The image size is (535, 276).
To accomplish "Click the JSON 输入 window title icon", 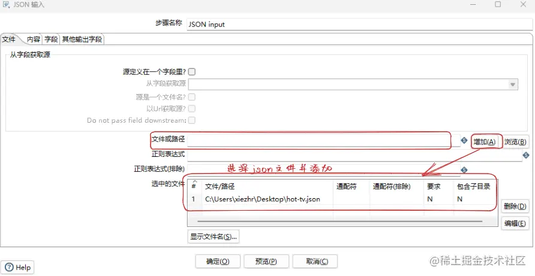I will pos(6,4).
